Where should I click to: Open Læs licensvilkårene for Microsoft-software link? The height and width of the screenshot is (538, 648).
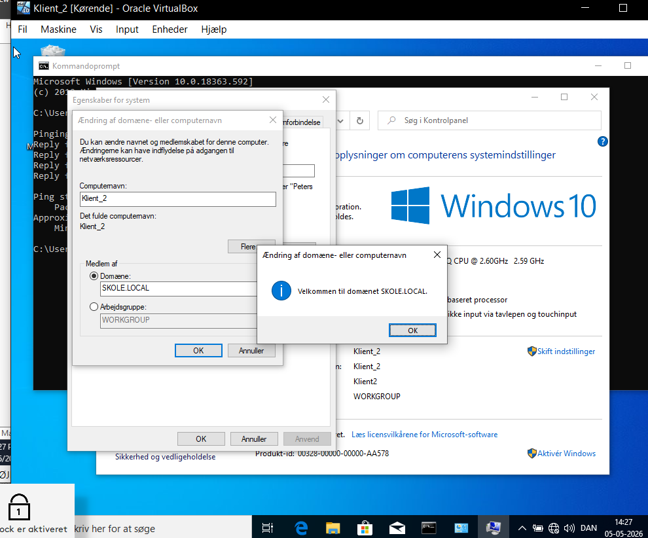pyautogui.click(x=424, y=435)
